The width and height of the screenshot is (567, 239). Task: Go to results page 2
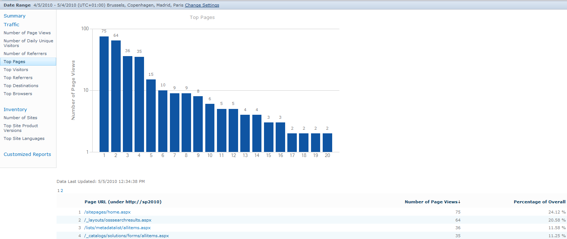tap(62, 191)
